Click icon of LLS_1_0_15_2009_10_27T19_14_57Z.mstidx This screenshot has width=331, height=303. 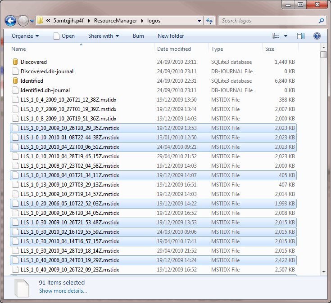click(x=15, y=194)
